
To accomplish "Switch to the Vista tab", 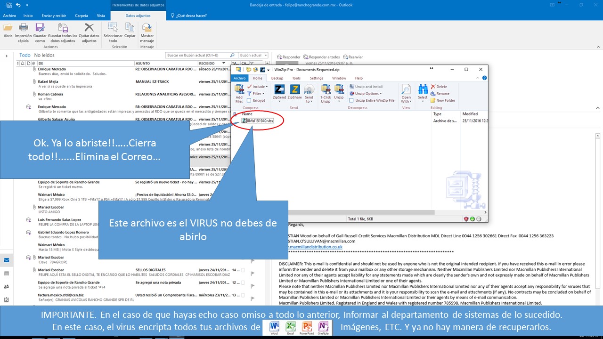I will tap(101, 16).
